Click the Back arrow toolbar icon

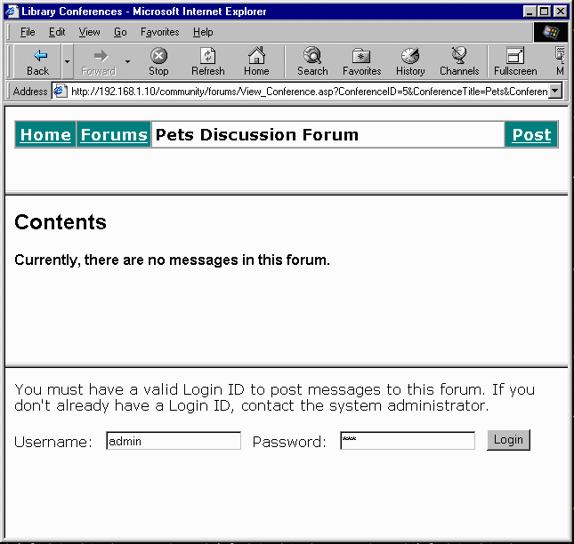tap(38, 56)
